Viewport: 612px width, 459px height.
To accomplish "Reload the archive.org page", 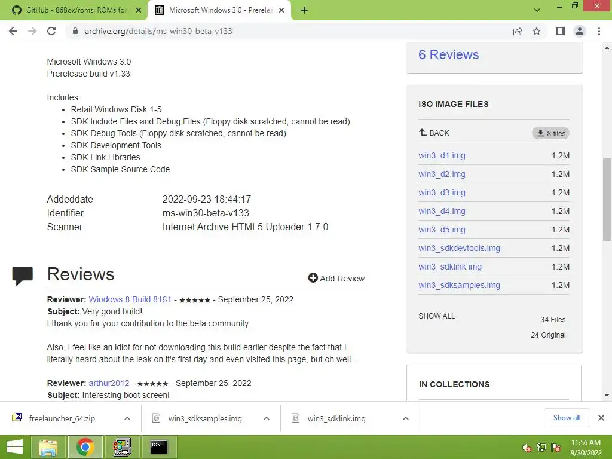I will point(51,31).
